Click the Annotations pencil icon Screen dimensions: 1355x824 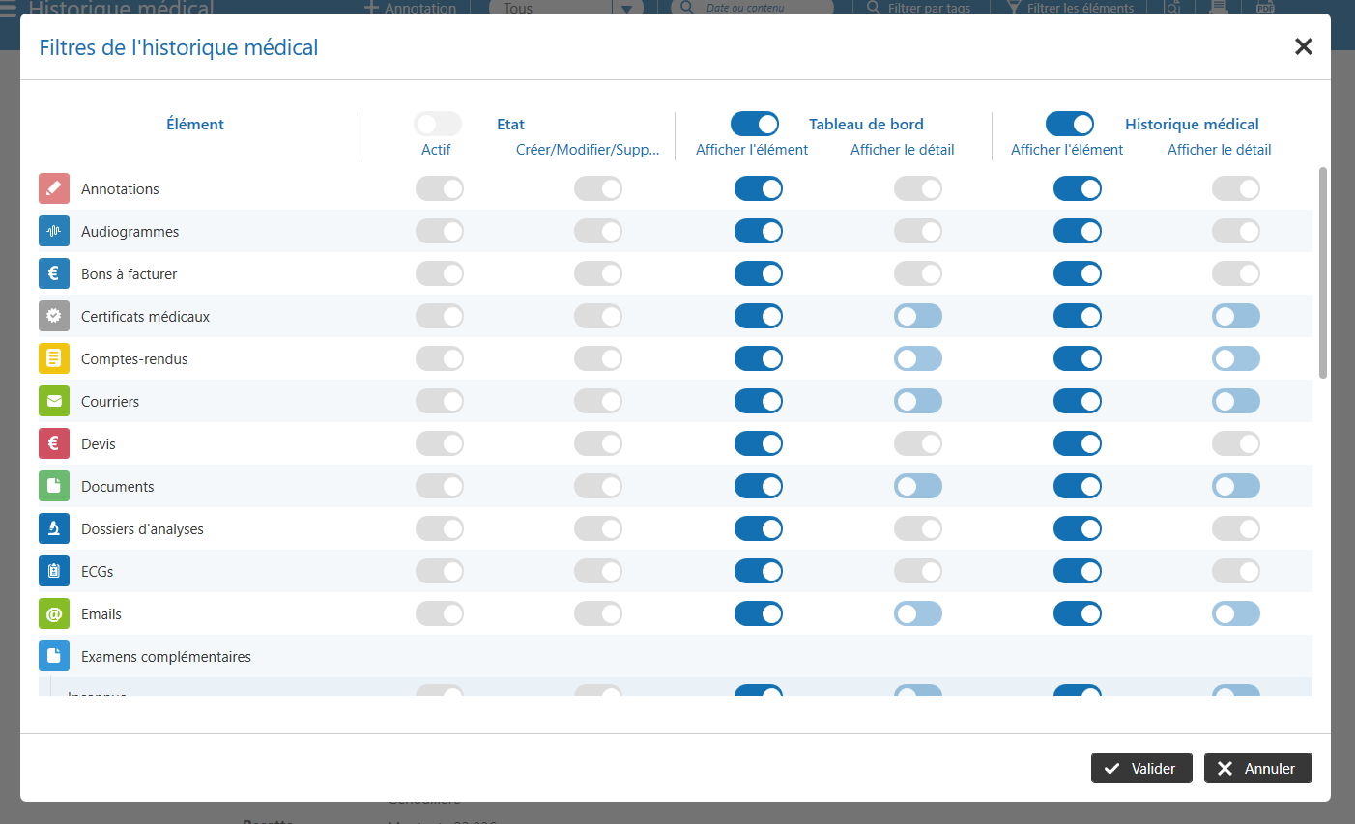tap(54, 188)
